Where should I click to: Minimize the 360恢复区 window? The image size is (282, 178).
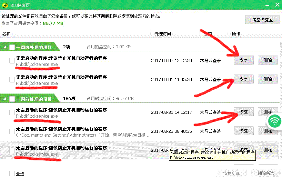click(x=268, y=6)
